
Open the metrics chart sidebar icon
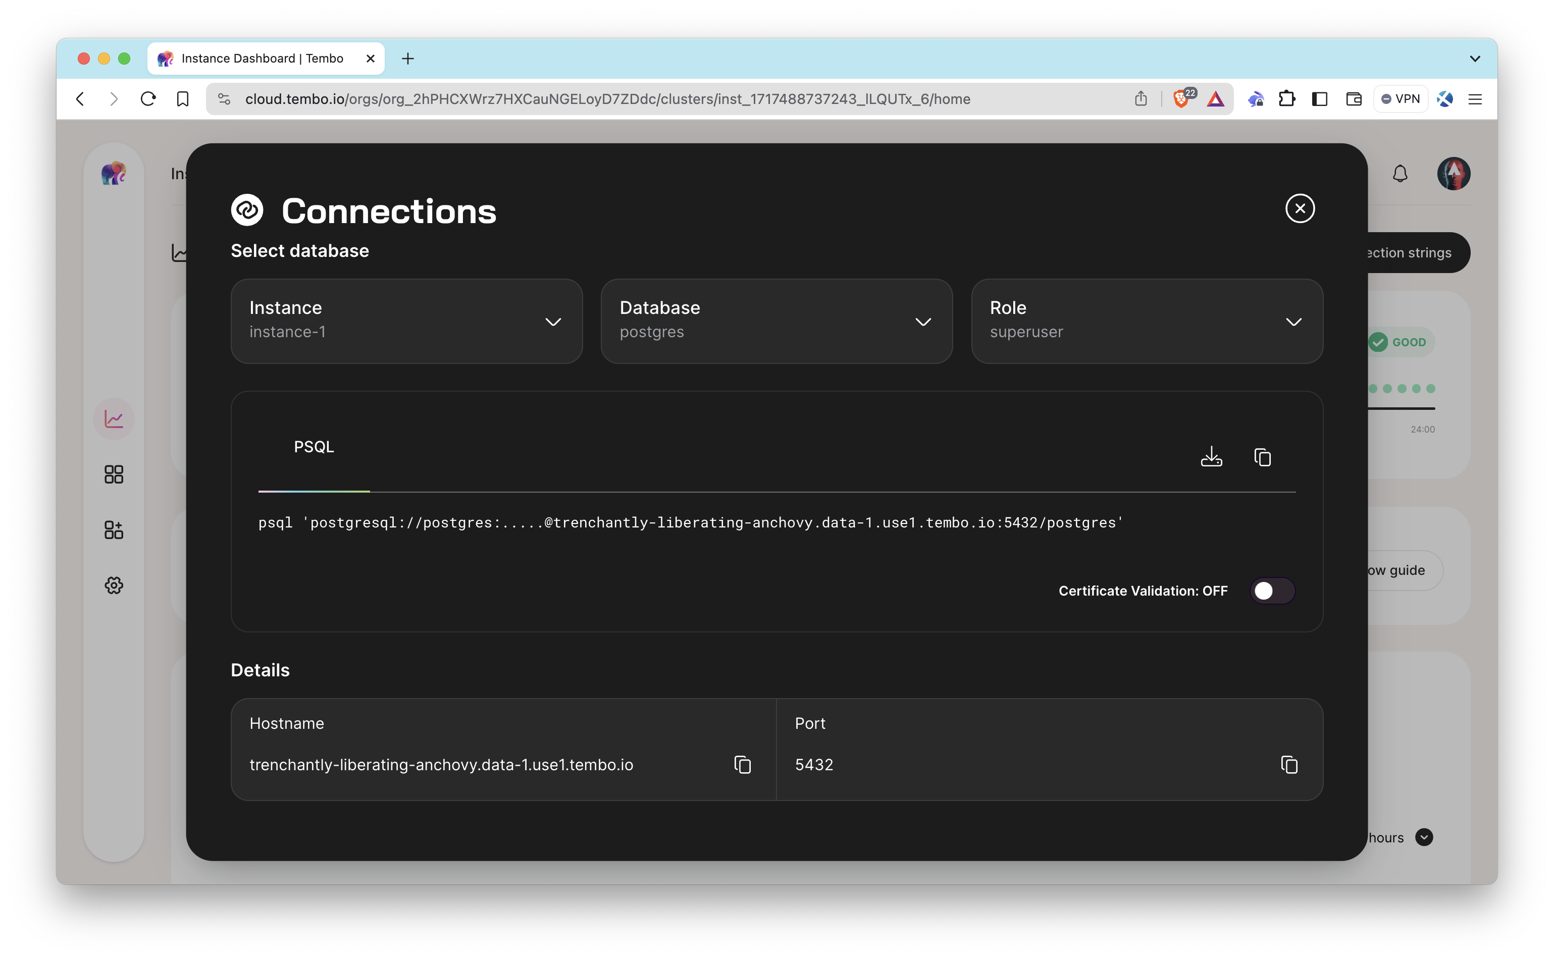tap(114, 418)
